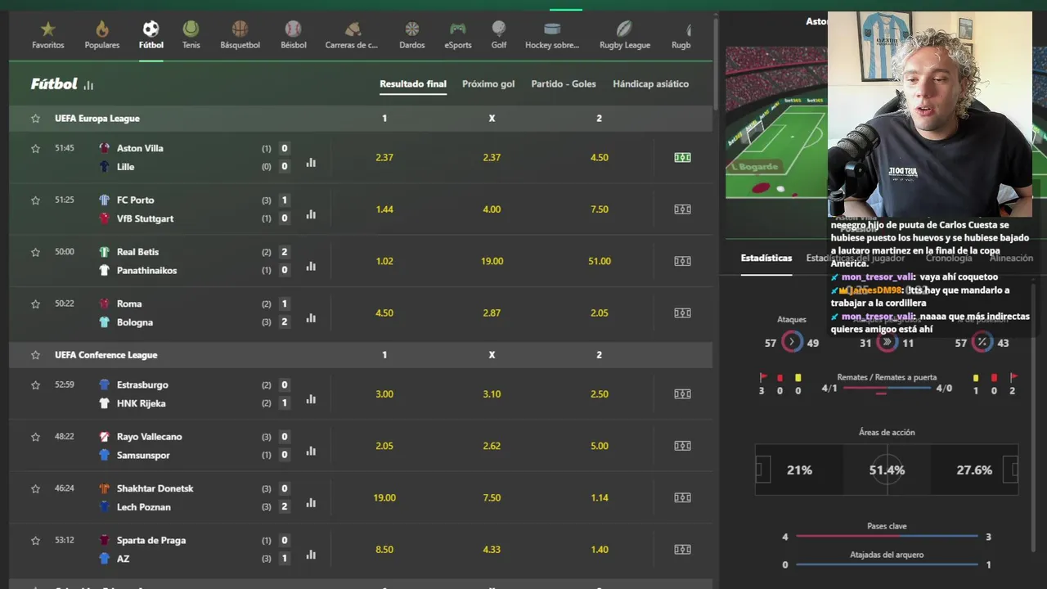Open live pitch view for FC Porto match
This screenshot has width=1047, height=589.
coord(682,209)
